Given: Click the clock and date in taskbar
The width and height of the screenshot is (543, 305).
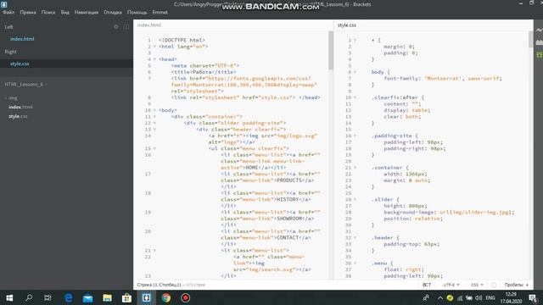Looking at the screenshot, I should (511, 297).
